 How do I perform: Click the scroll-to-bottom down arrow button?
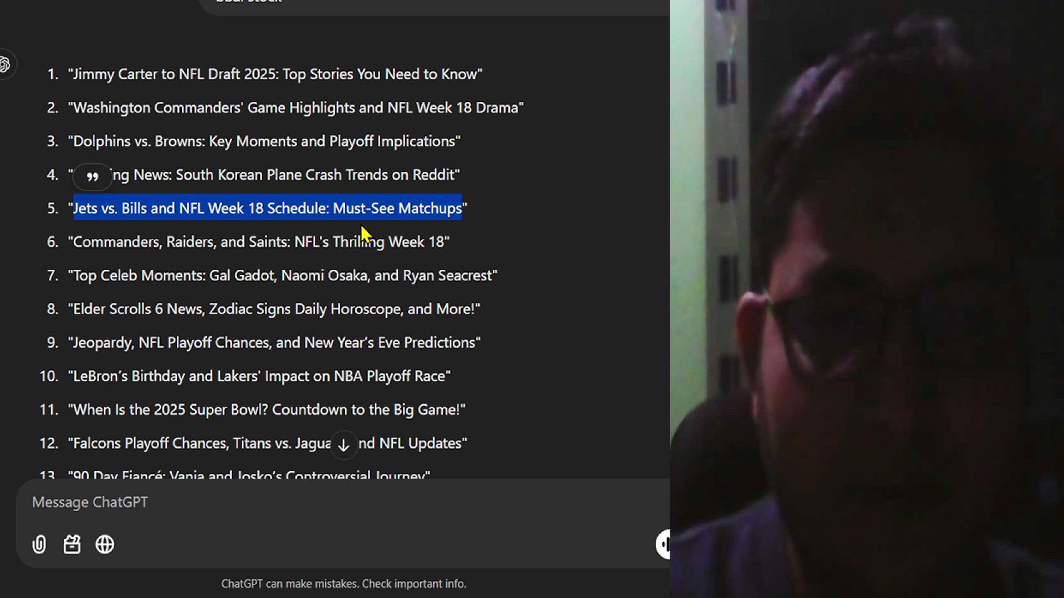point(344,445)
